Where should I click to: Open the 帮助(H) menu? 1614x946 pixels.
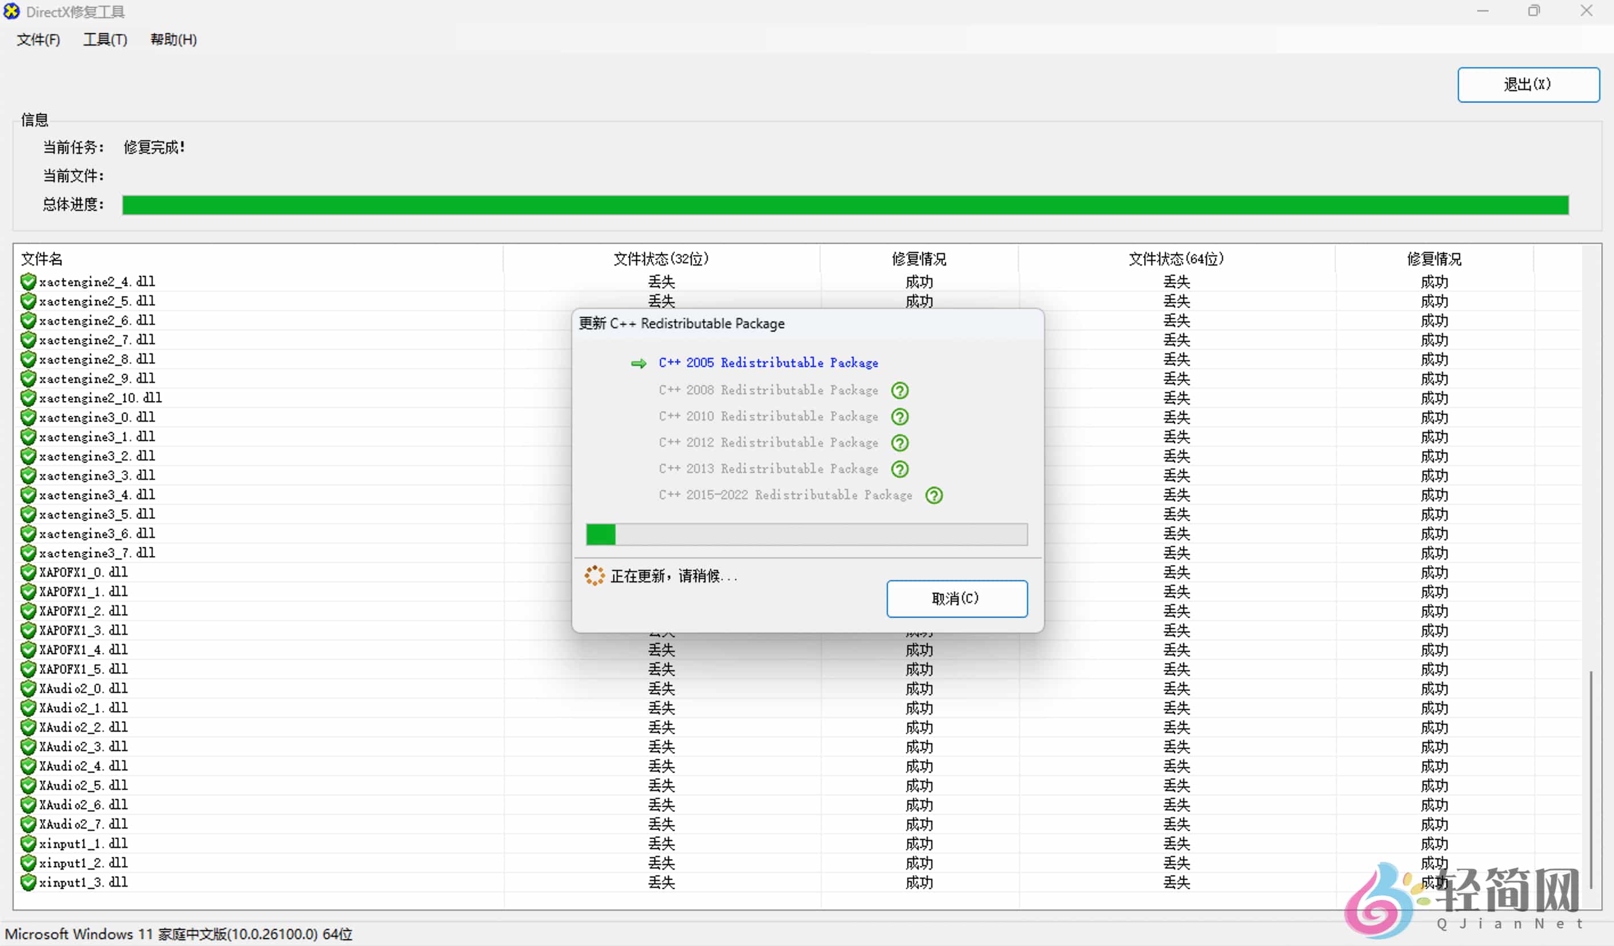(x=173, y=40)
